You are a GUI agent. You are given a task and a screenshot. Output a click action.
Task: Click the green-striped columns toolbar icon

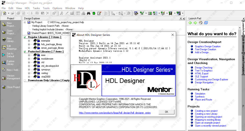click(x=150, y=13)
